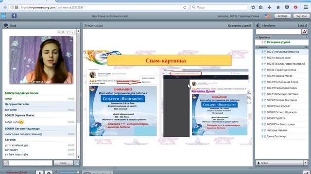Click the chat message 'все супер'
Viewport: 311px width, 174px height.
point(11,110)
